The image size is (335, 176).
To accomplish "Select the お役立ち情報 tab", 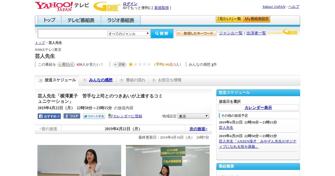I will coord(167,80).
